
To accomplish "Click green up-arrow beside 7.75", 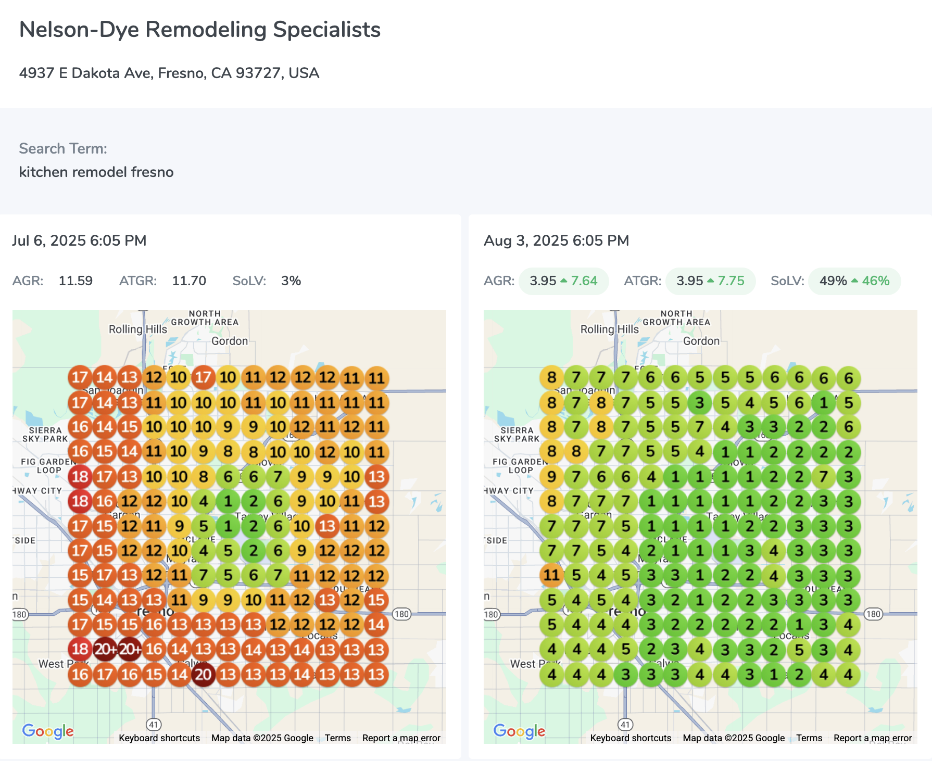I will (x=711, y=281).
